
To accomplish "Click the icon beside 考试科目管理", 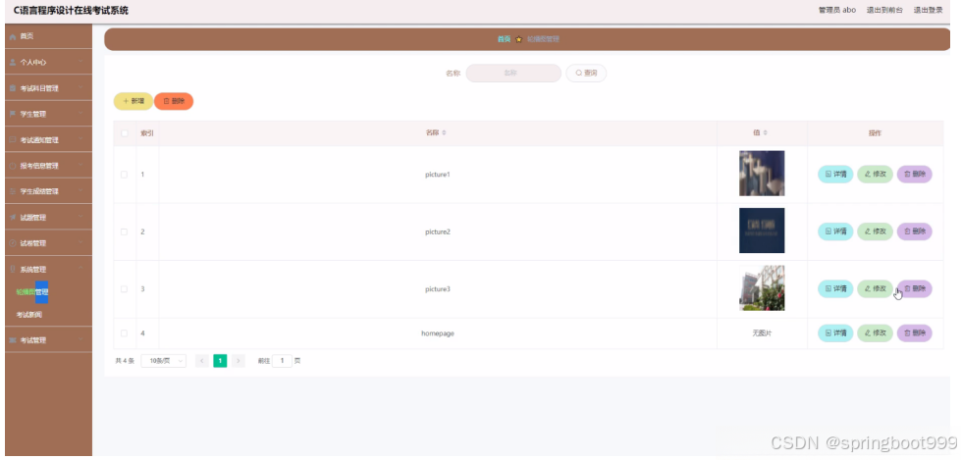I will point(12,89).
